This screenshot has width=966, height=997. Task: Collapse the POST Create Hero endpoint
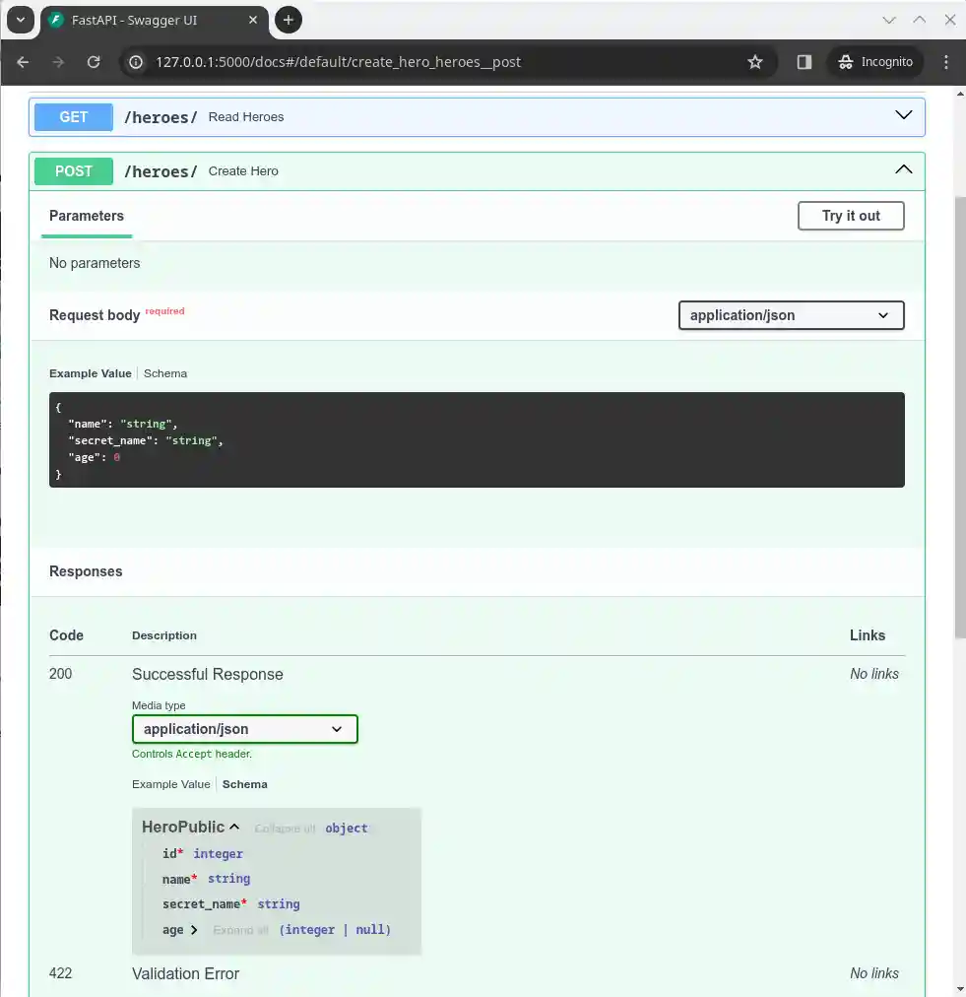click(x=903, y=168)
